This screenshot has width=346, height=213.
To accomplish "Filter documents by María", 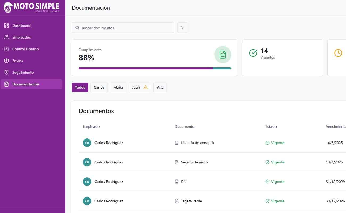I will coord(118,87).
